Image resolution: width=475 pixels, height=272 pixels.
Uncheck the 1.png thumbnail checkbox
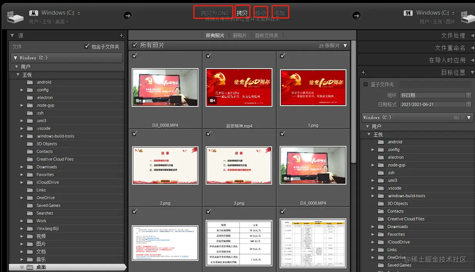click(282, 56)
